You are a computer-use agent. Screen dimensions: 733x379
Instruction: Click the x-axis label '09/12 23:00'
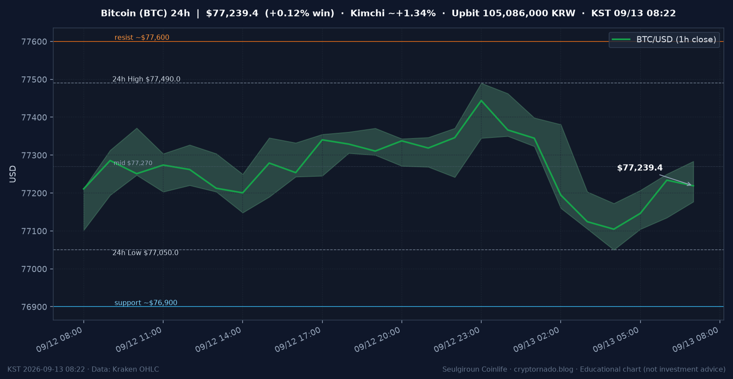click(x=457, y=340)
